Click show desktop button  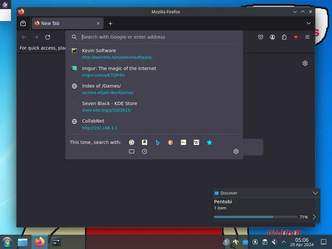click(x=324, y=242)
